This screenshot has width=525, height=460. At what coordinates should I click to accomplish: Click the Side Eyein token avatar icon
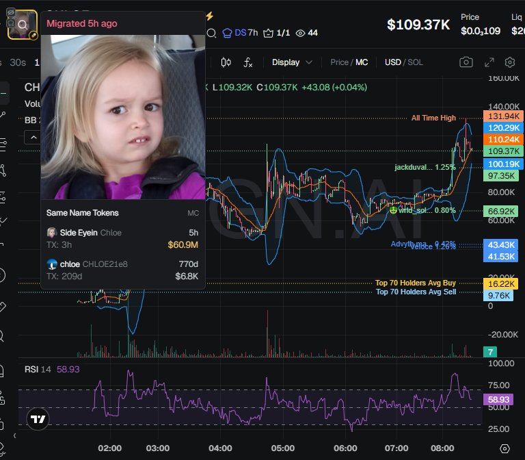point(51,232)
